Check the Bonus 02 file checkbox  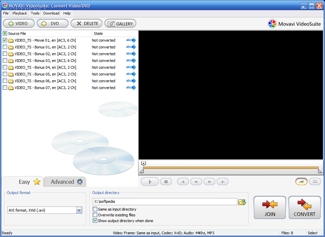pyautogui.click(x=5, y=54)
